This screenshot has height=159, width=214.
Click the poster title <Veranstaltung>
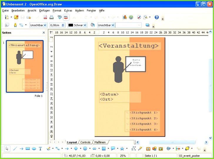tap(129, 46)
